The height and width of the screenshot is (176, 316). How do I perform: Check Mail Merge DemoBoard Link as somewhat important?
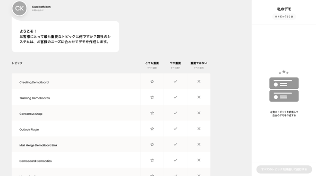[x=175, y=144]
